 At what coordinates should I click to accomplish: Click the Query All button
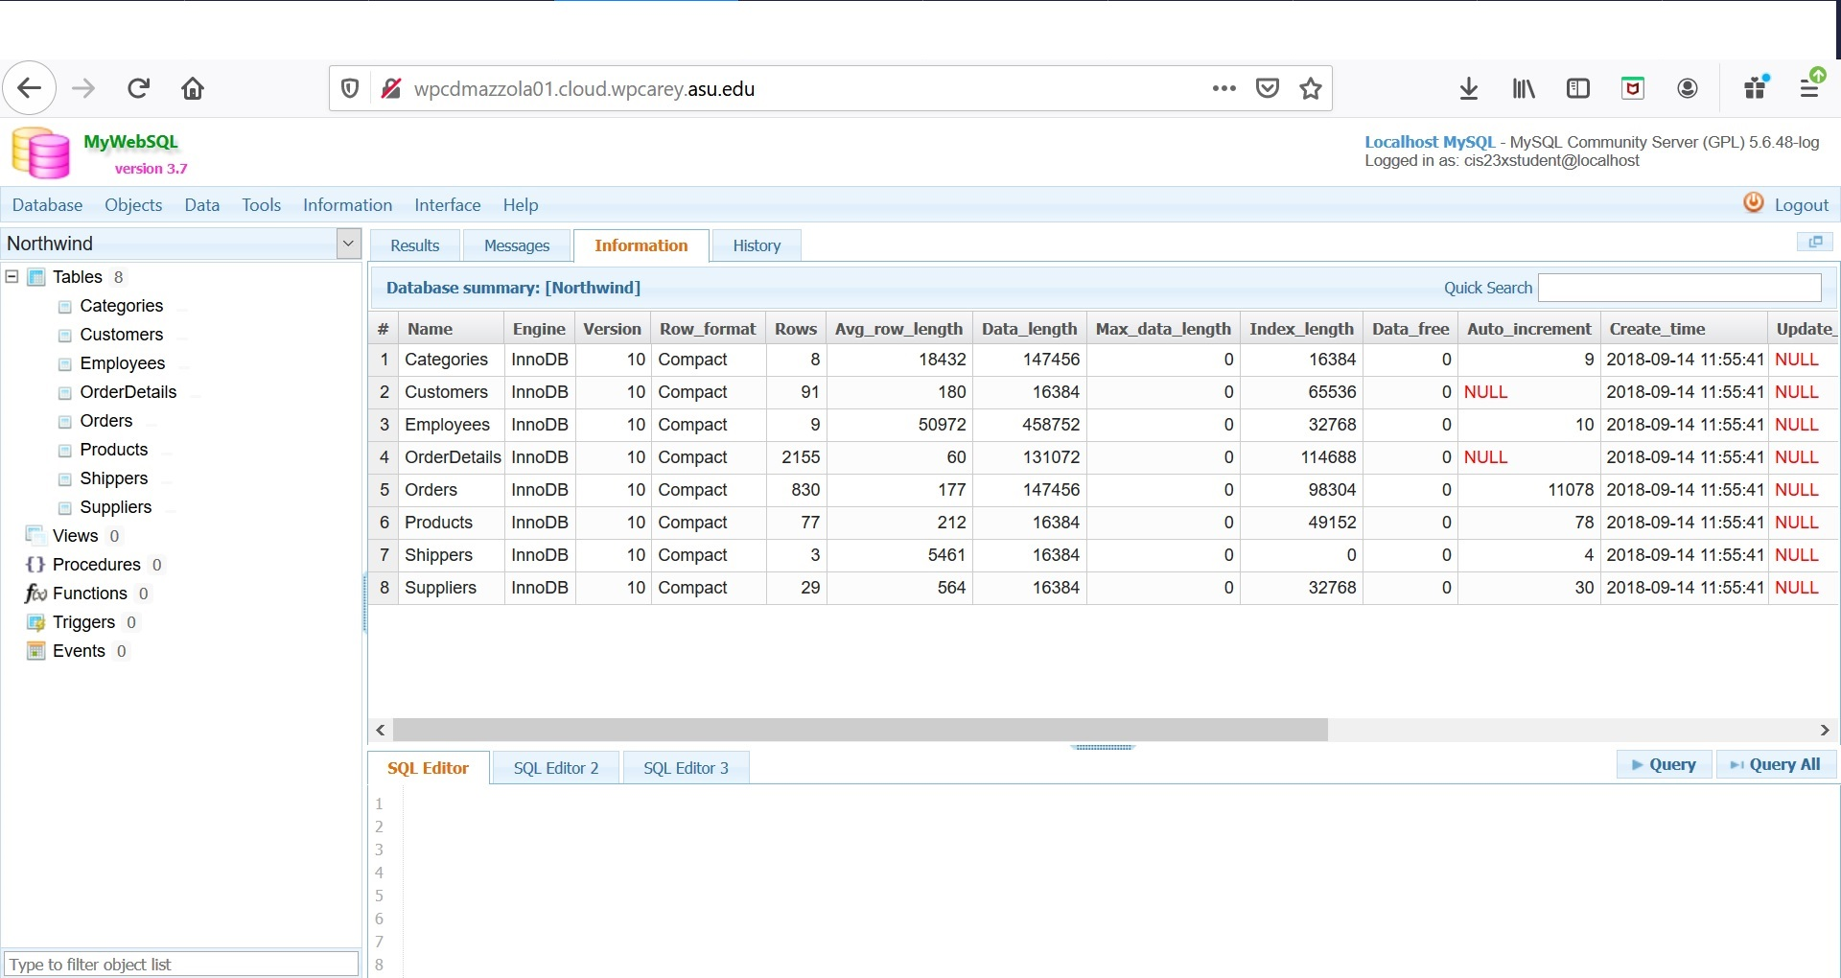click(1775, 764)
